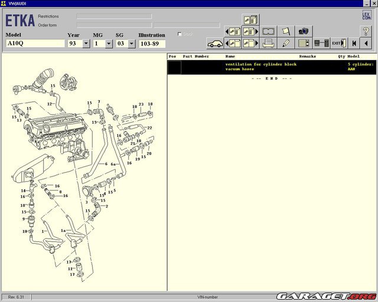Click the camera and book icon

304,31
